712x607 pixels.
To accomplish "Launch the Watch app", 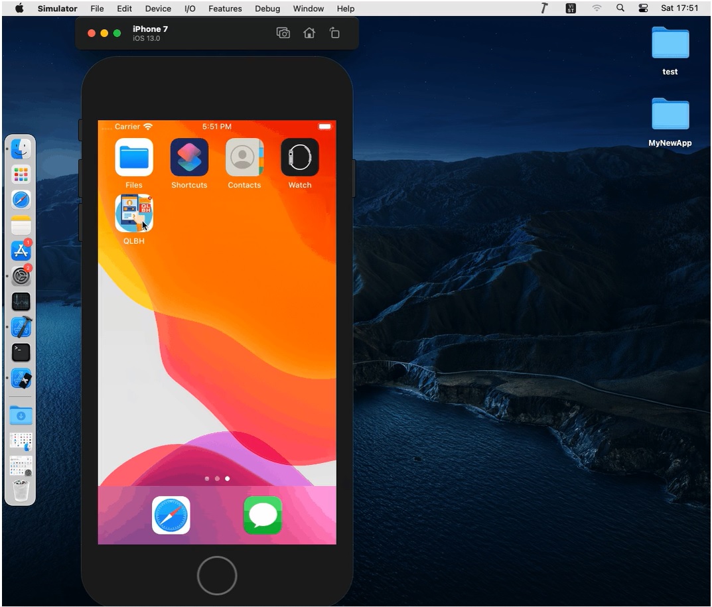I will click(x=299, y=157).
